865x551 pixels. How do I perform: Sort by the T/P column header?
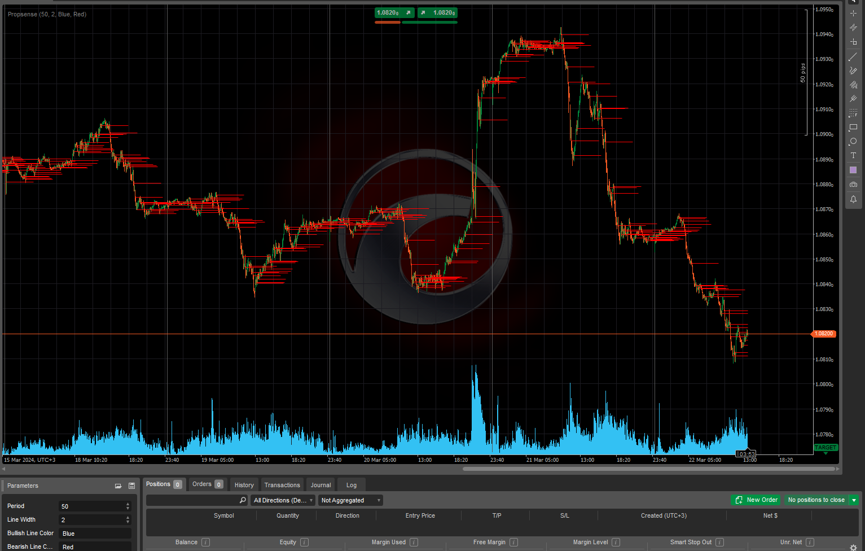coord(497,515)
